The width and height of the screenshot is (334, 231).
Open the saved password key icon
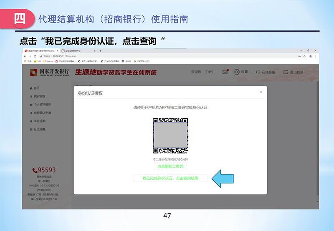coord(299,56)
